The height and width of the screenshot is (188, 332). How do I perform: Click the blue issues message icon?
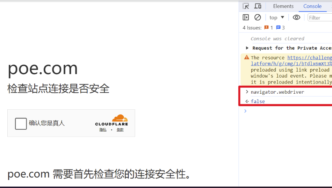(278, 28)
